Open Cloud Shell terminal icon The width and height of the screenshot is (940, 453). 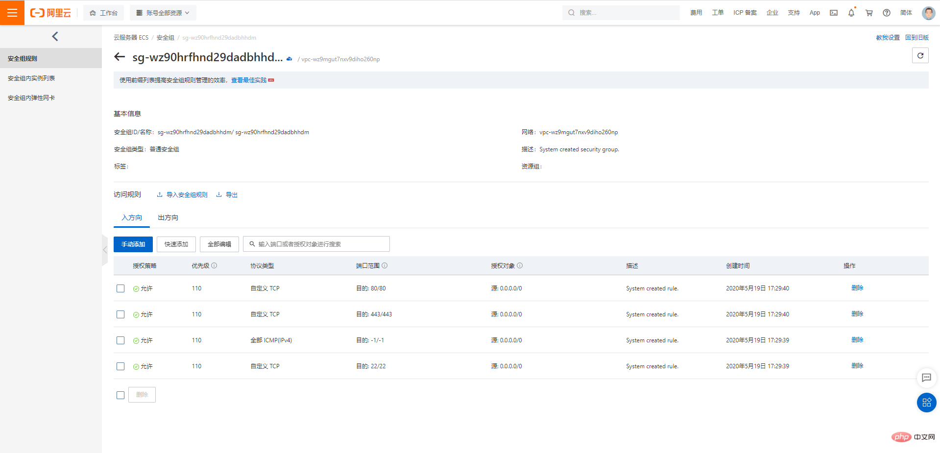[834, 13]
